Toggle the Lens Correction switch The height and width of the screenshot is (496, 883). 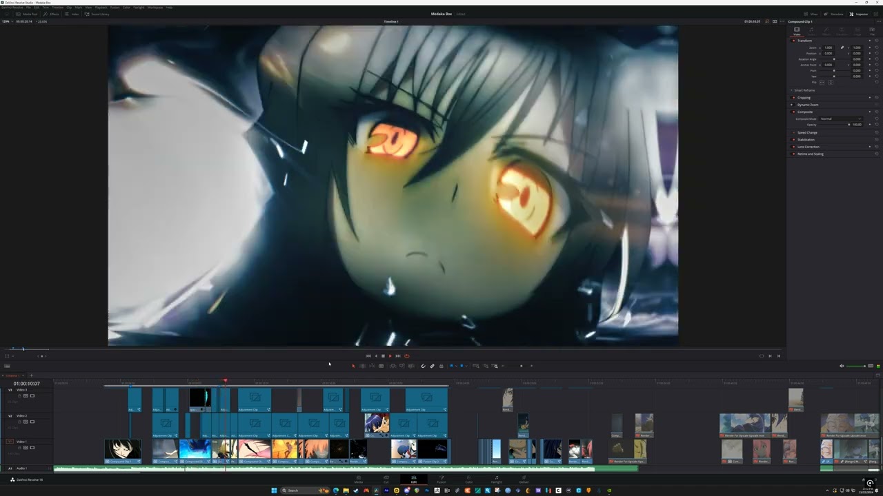[x=792, y=147]
